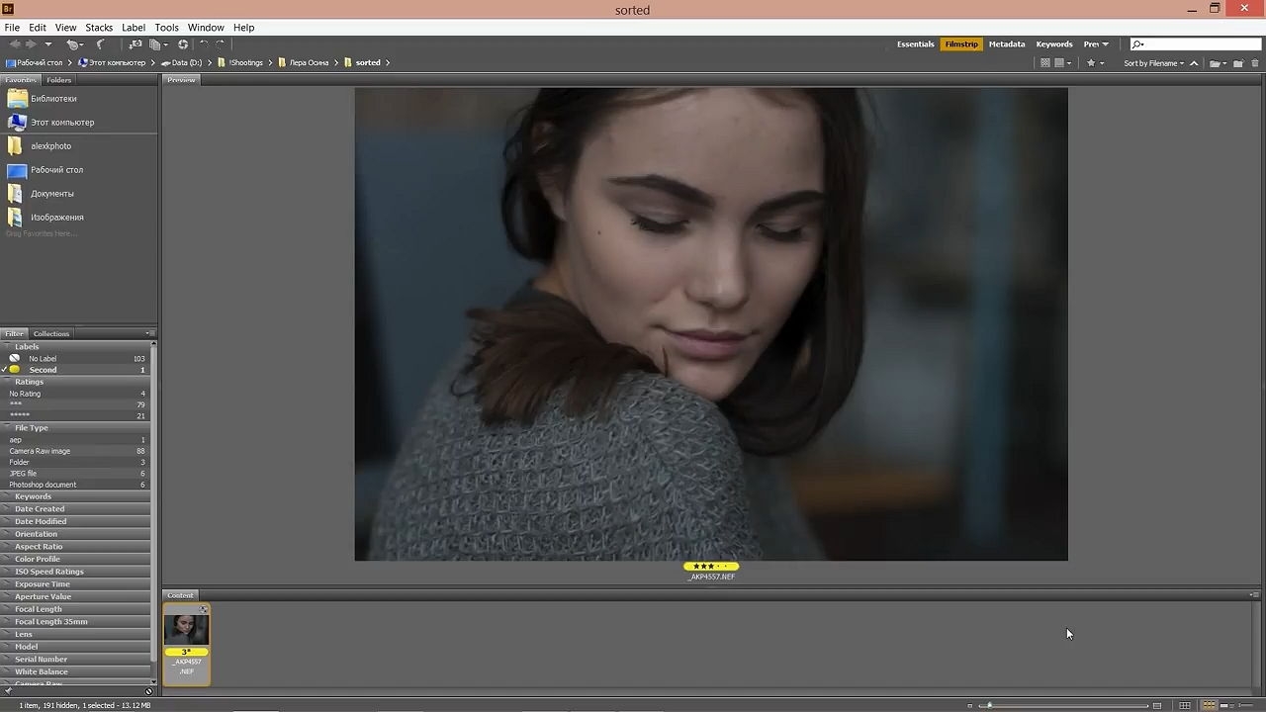
Task: Open the reveal recent file menu
Action: point(73,44)
